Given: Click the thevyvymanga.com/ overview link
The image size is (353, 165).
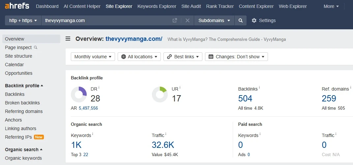Looking at the screenshot, I should [x=134, y=39].
